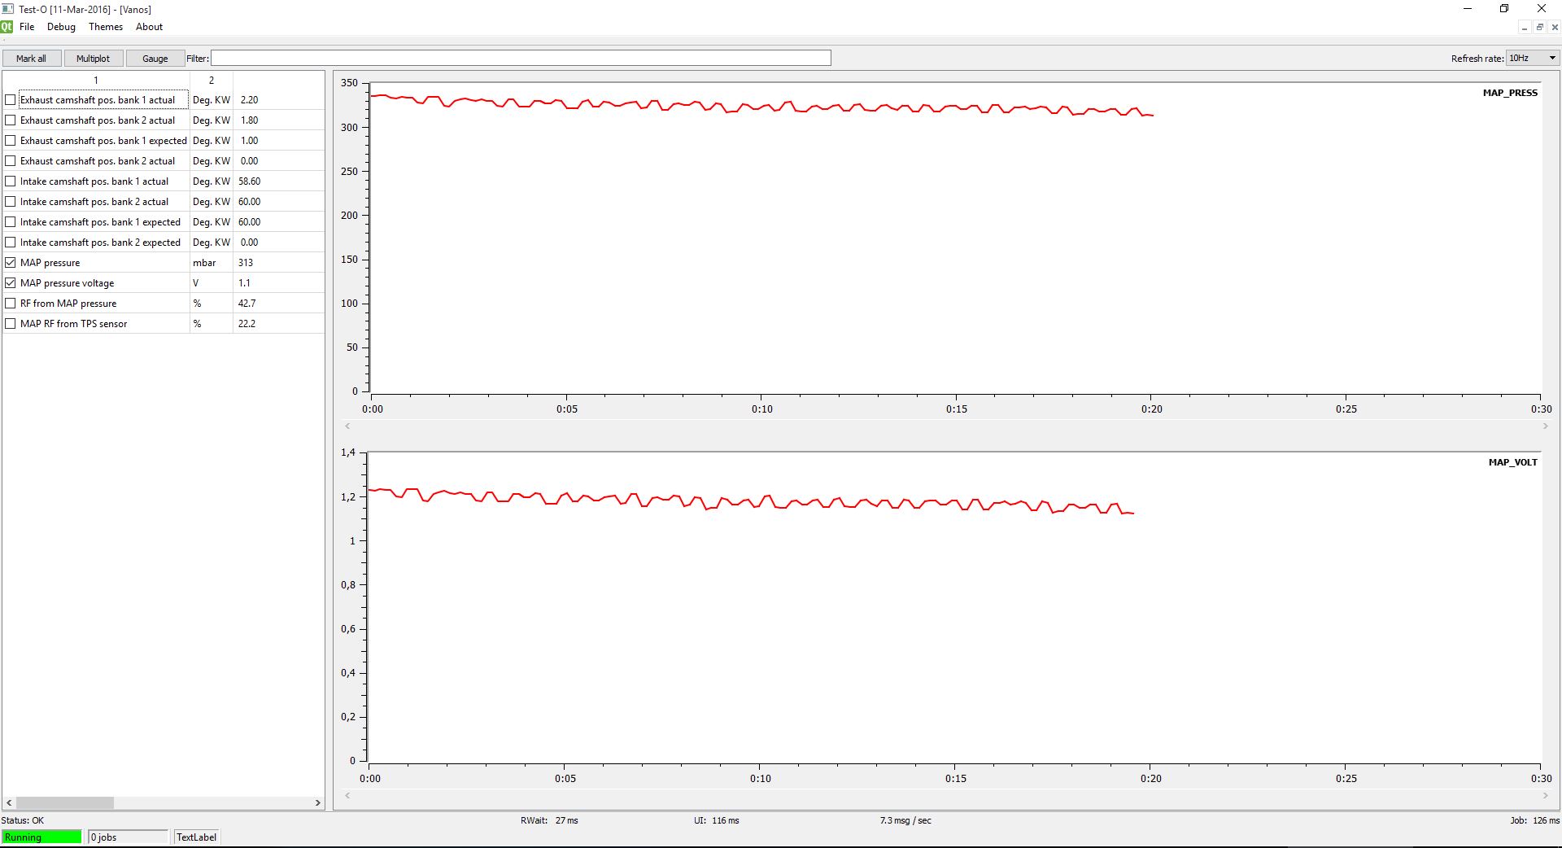Open the File menu
The height and width of the screenshot is (848, 1562).
(27, 27)
